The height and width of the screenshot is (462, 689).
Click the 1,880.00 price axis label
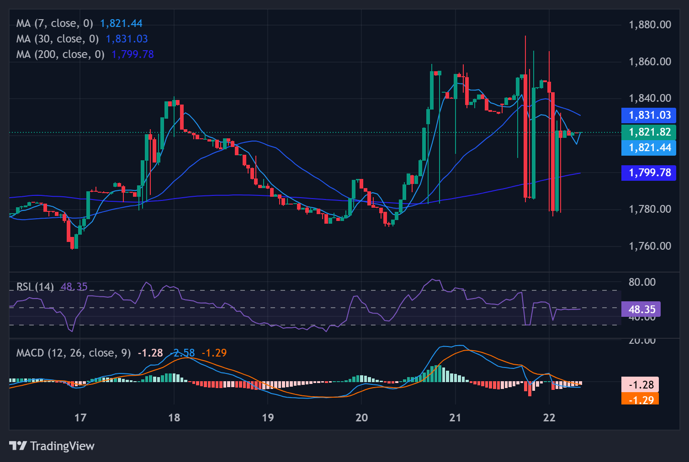click(x=650, y=25)
